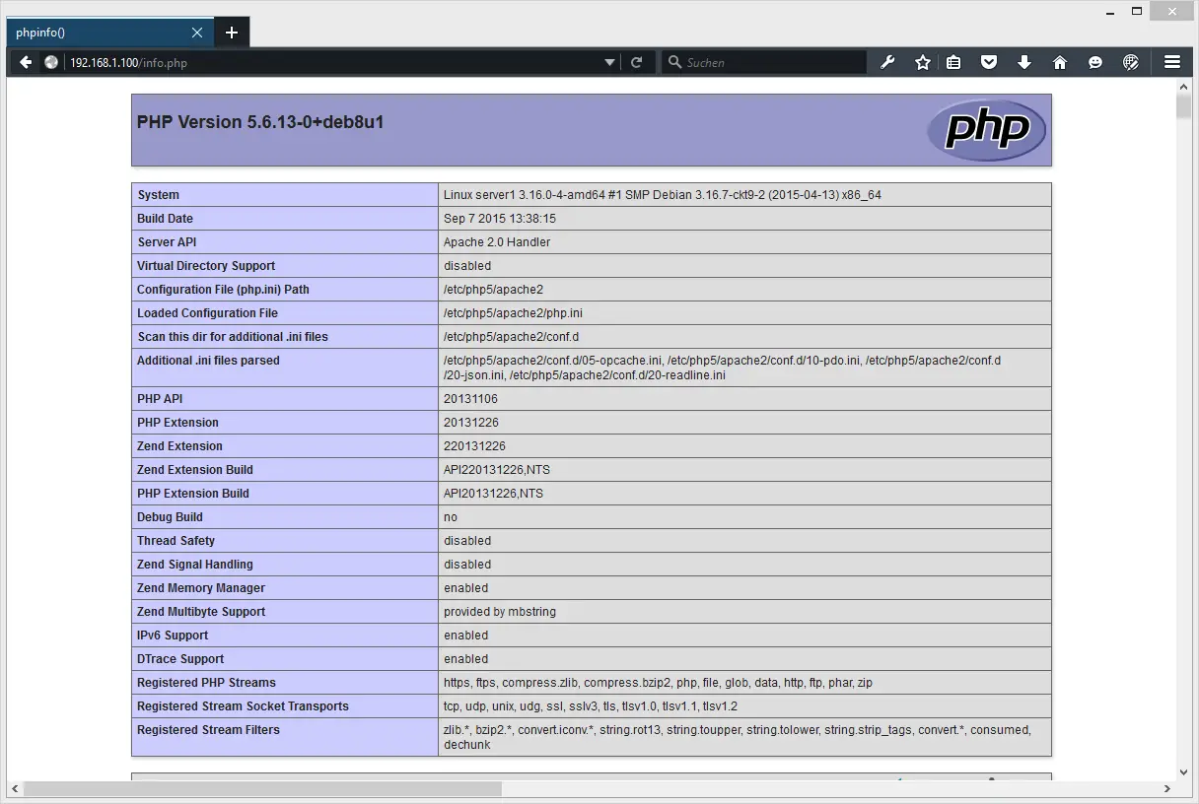Click the search magnifier icon

pos(674,62)
